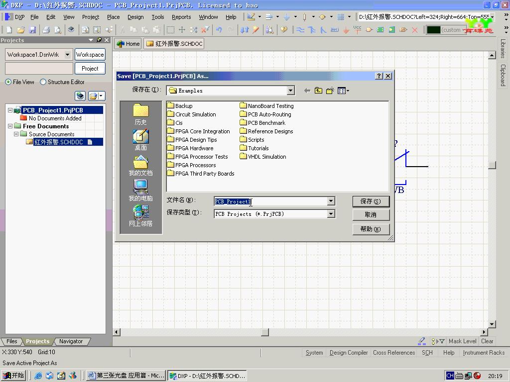Click the Internet Explorer quick launch icon
Screen dimensions: 510x382
point(38,376)
